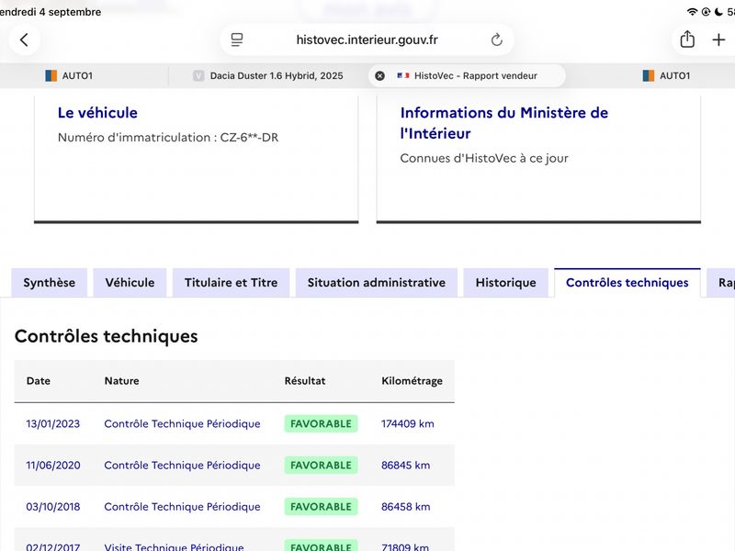Switch to the first AUTO1 tab
The height and width of the screenshot is (551, 735).
[x=69, y=75]
